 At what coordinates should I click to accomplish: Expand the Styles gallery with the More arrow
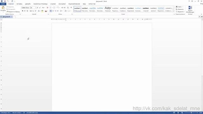click(174, 11)
